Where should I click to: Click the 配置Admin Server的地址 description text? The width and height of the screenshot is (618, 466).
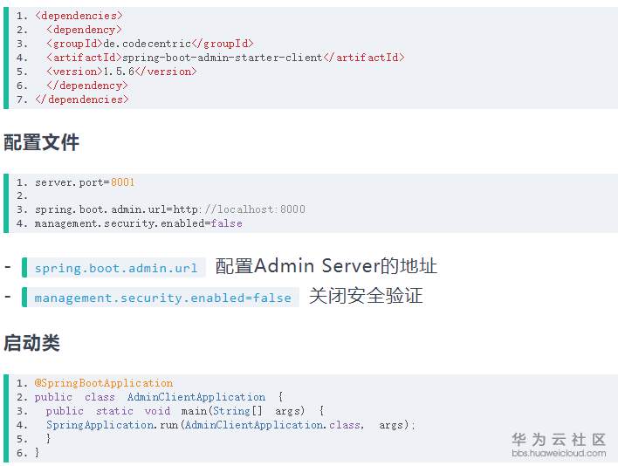[326, 267]
